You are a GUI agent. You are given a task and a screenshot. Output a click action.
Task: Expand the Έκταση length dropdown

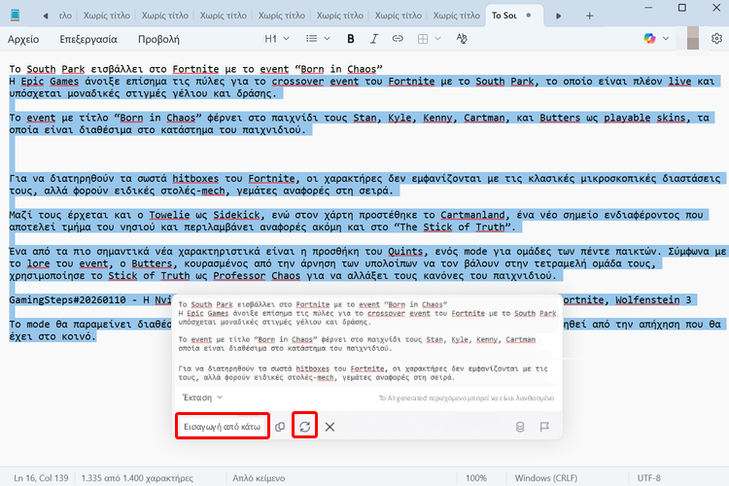click(x=202, y=398)
